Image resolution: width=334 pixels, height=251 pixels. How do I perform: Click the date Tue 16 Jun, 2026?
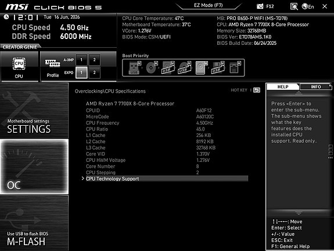point(62,17)
